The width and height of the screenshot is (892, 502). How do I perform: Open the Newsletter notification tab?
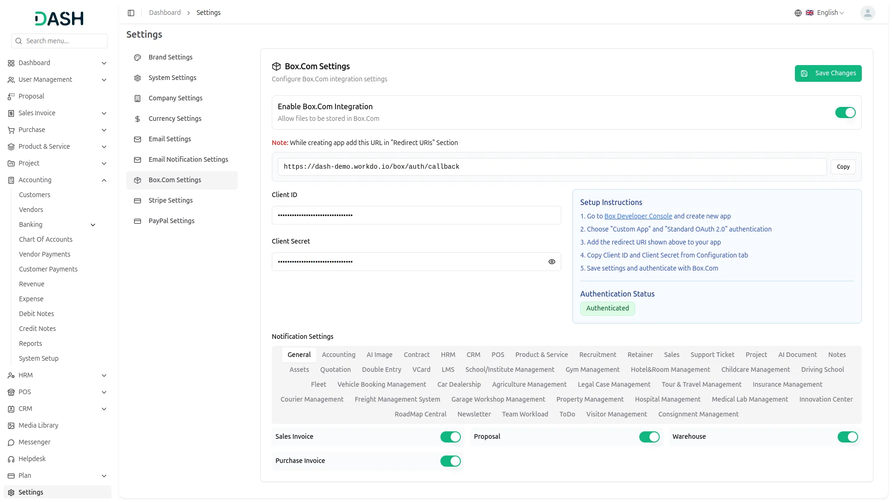click(474, 414)
